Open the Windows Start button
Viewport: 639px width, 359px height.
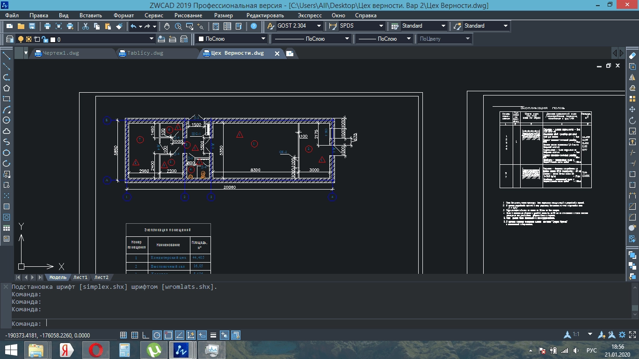(x=11, y=350)
